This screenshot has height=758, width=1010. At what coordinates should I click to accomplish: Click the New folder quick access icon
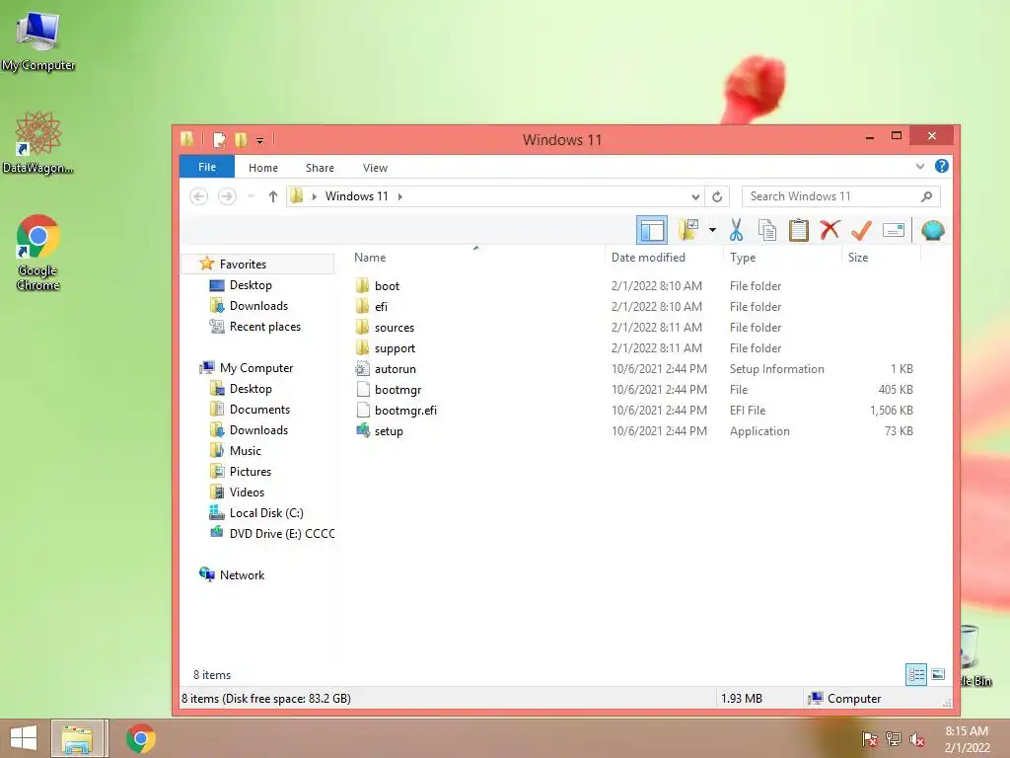pos(241,139)
